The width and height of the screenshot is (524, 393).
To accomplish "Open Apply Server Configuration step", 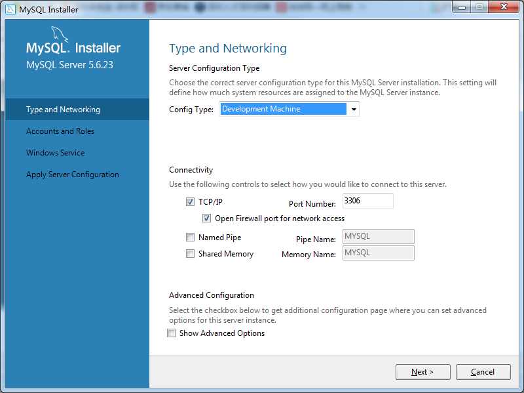I will pyautogui.click(x=73, y=175).
